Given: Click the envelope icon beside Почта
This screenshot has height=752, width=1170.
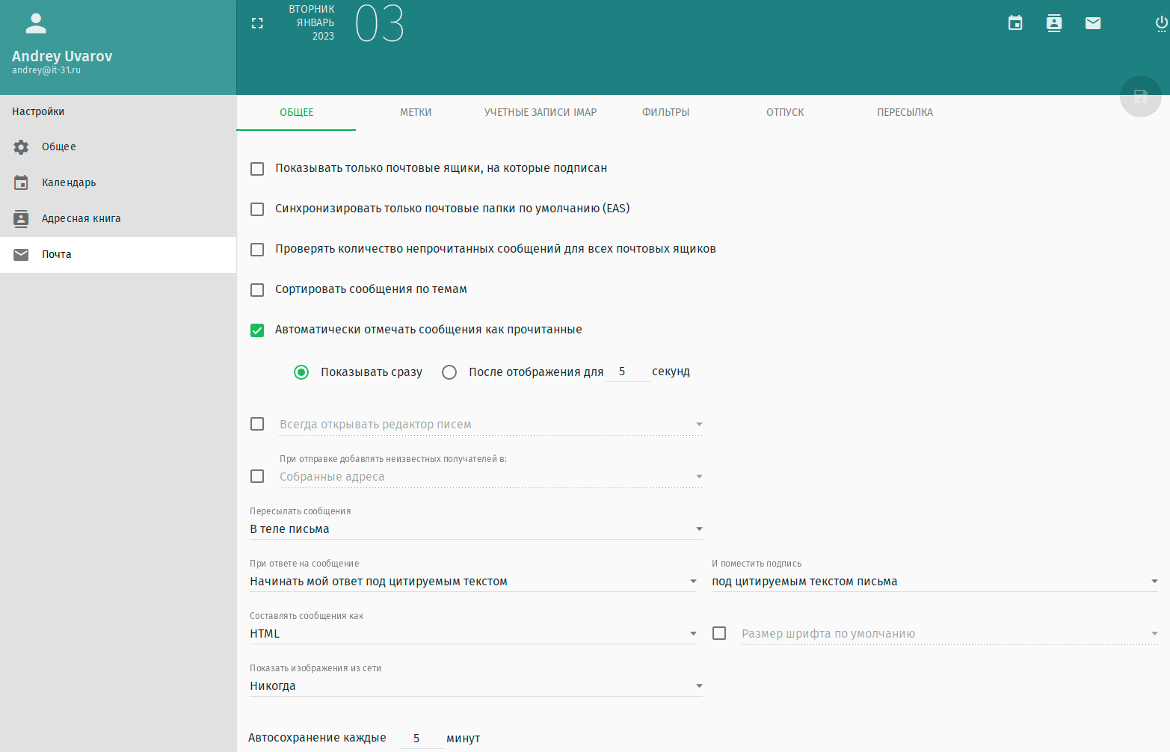Looking at the screenshot, I should click(x=21, y=254).
